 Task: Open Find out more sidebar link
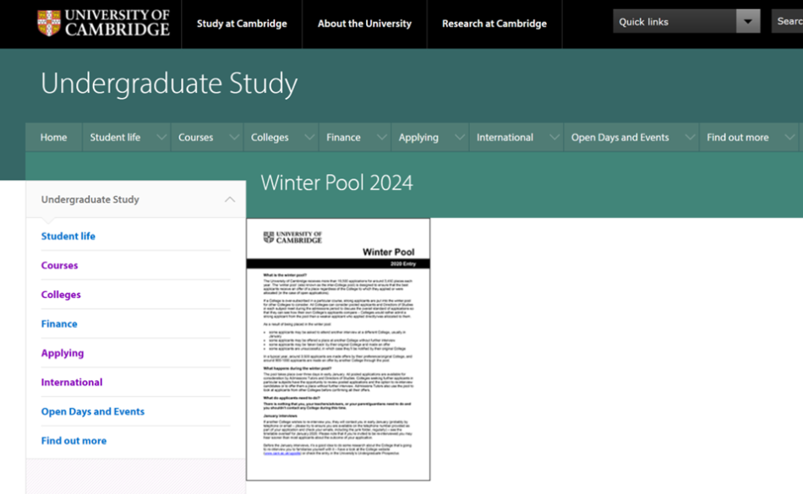click(74, 440)
